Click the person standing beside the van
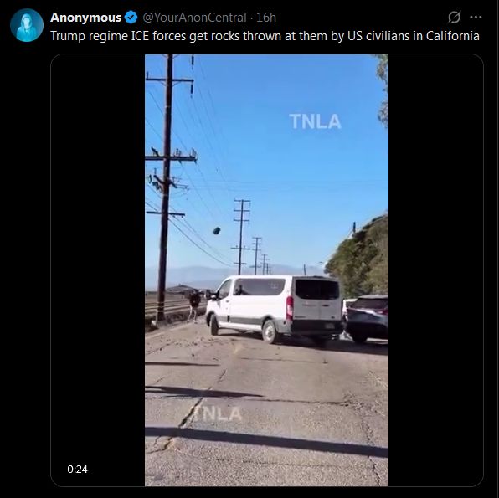The image size is (499, 498). pyautogui.click(x=193, y=305)
